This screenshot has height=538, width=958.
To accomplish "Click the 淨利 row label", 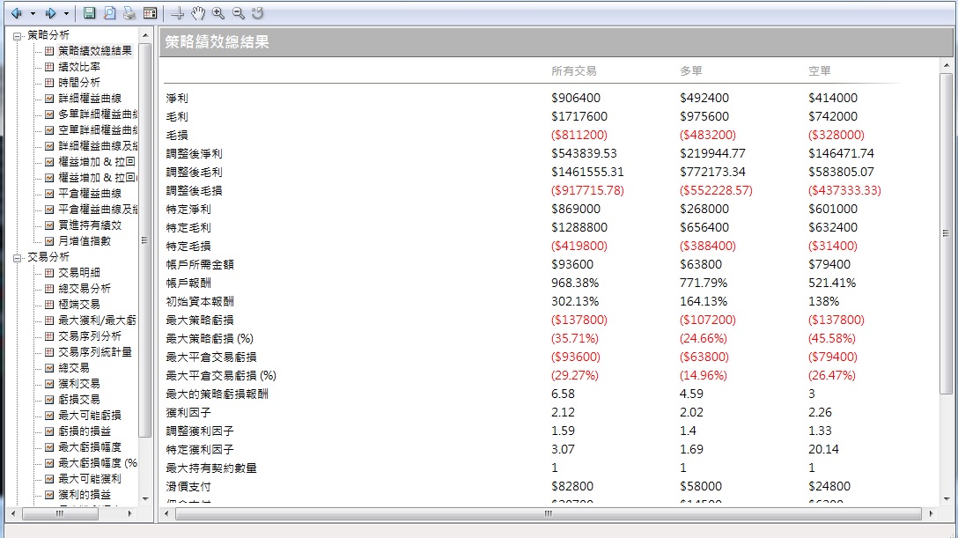I will 177,98.
